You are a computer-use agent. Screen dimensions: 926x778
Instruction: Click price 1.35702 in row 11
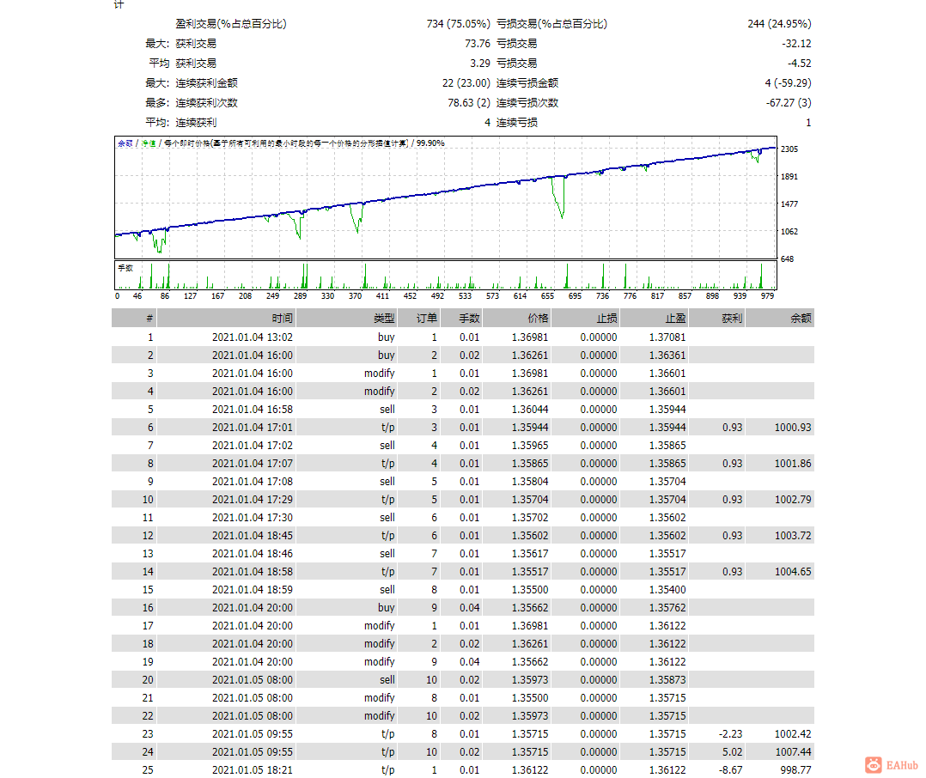tap(530, 517)
